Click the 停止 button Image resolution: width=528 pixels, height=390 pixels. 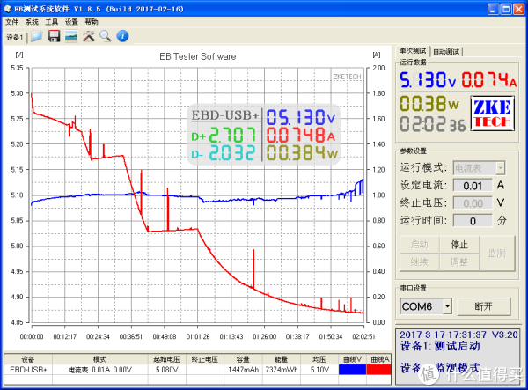click(x=459, y=245)
